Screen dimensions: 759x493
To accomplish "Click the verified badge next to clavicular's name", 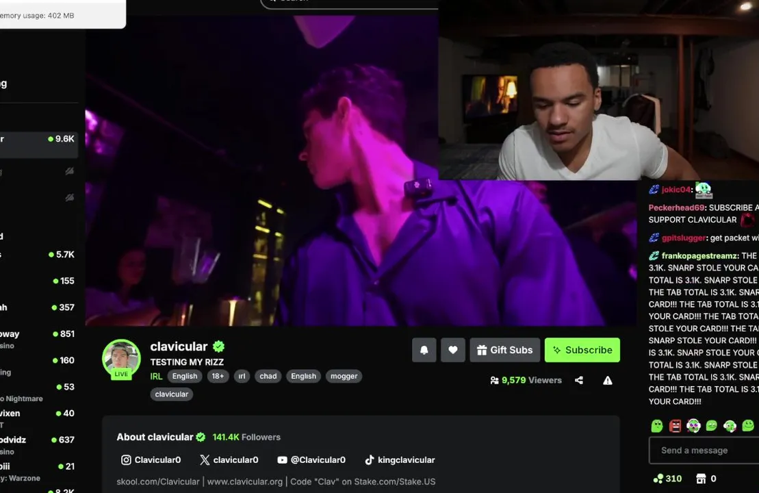I will click(x=219, y=346).
